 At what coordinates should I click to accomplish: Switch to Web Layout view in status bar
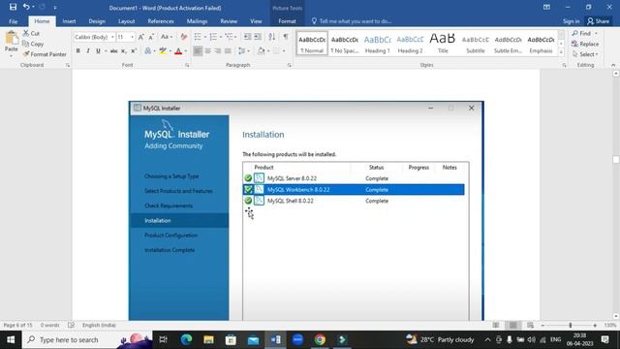[x=531, y=325]
